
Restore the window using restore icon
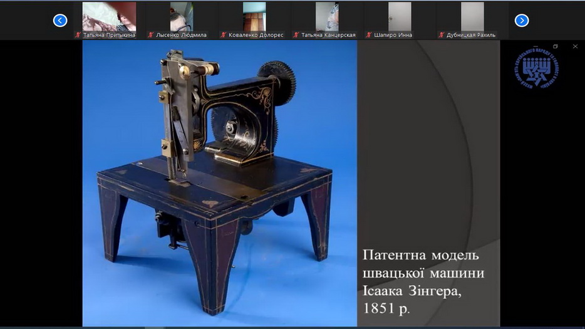coord(555,46)
